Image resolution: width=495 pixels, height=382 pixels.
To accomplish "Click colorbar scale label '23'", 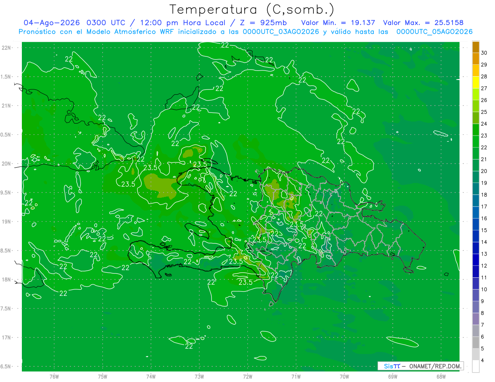I will pyautogui.click(x=484, y=136).
